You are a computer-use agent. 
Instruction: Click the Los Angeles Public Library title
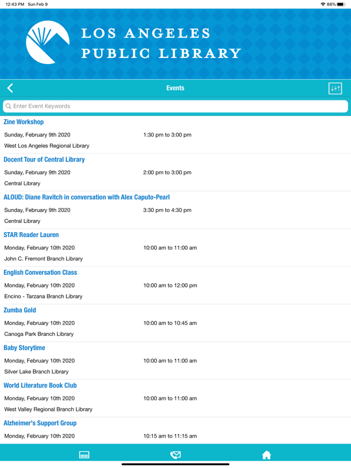coord(161,43)
